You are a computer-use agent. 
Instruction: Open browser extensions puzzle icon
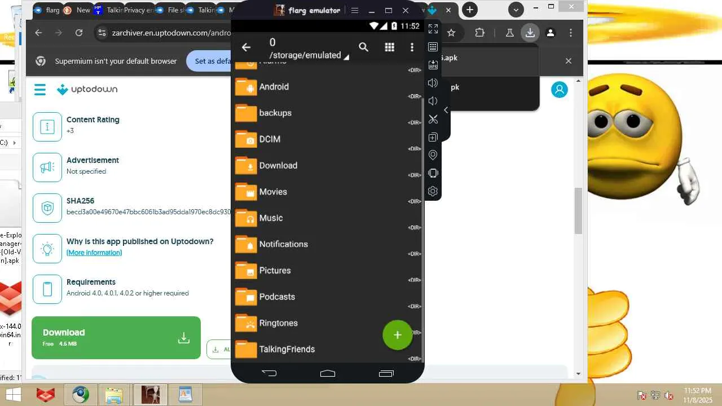coord(479,33)
